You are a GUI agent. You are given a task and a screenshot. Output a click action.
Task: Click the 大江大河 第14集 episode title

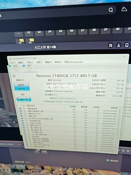click(45, 47)
